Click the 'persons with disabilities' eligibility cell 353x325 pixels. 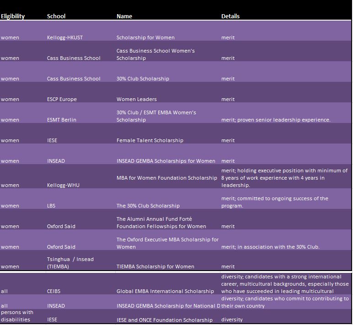pos(17,316)
